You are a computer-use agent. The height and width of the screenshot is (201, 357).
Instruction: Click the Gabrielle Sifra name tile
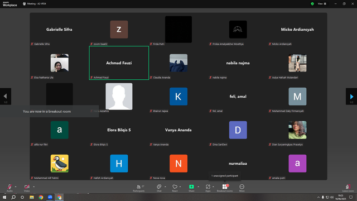tap(59, 30)
